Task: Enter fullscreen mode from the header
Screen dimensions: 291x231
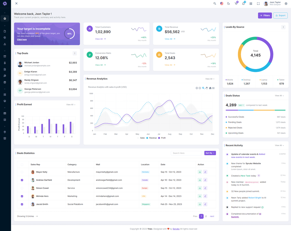Action: coord(258,4)
